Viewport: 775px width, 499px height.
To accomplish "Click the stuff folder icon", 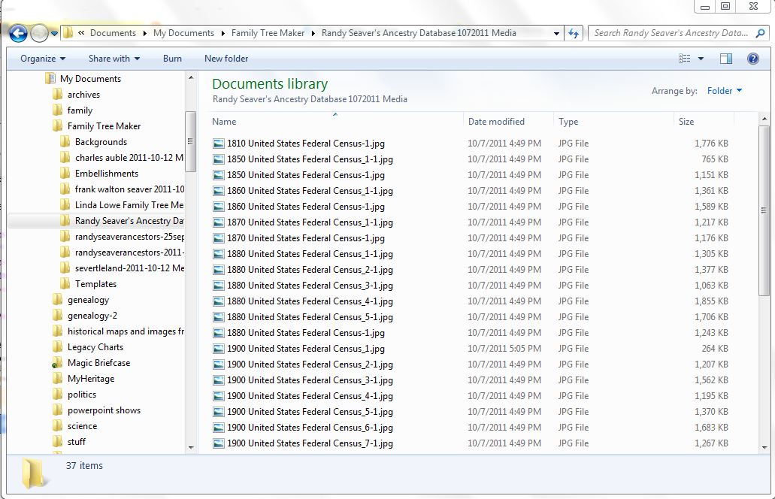I will tap(57, 442).
